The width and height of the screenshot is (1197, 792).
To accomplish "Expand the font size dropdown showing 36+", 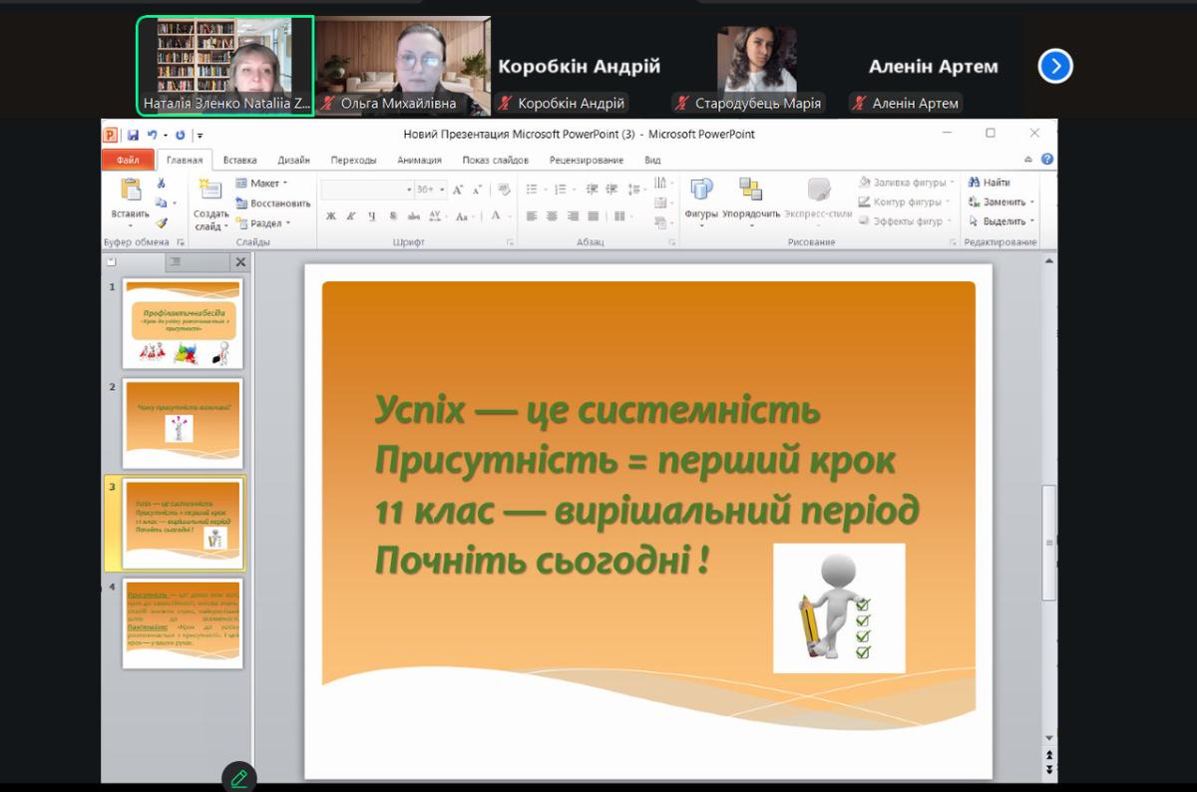I will point(444,190).
